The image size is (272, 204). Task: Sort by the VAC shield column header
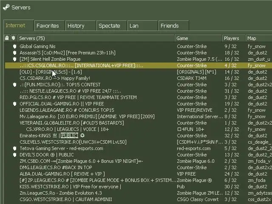coord(14,38)
